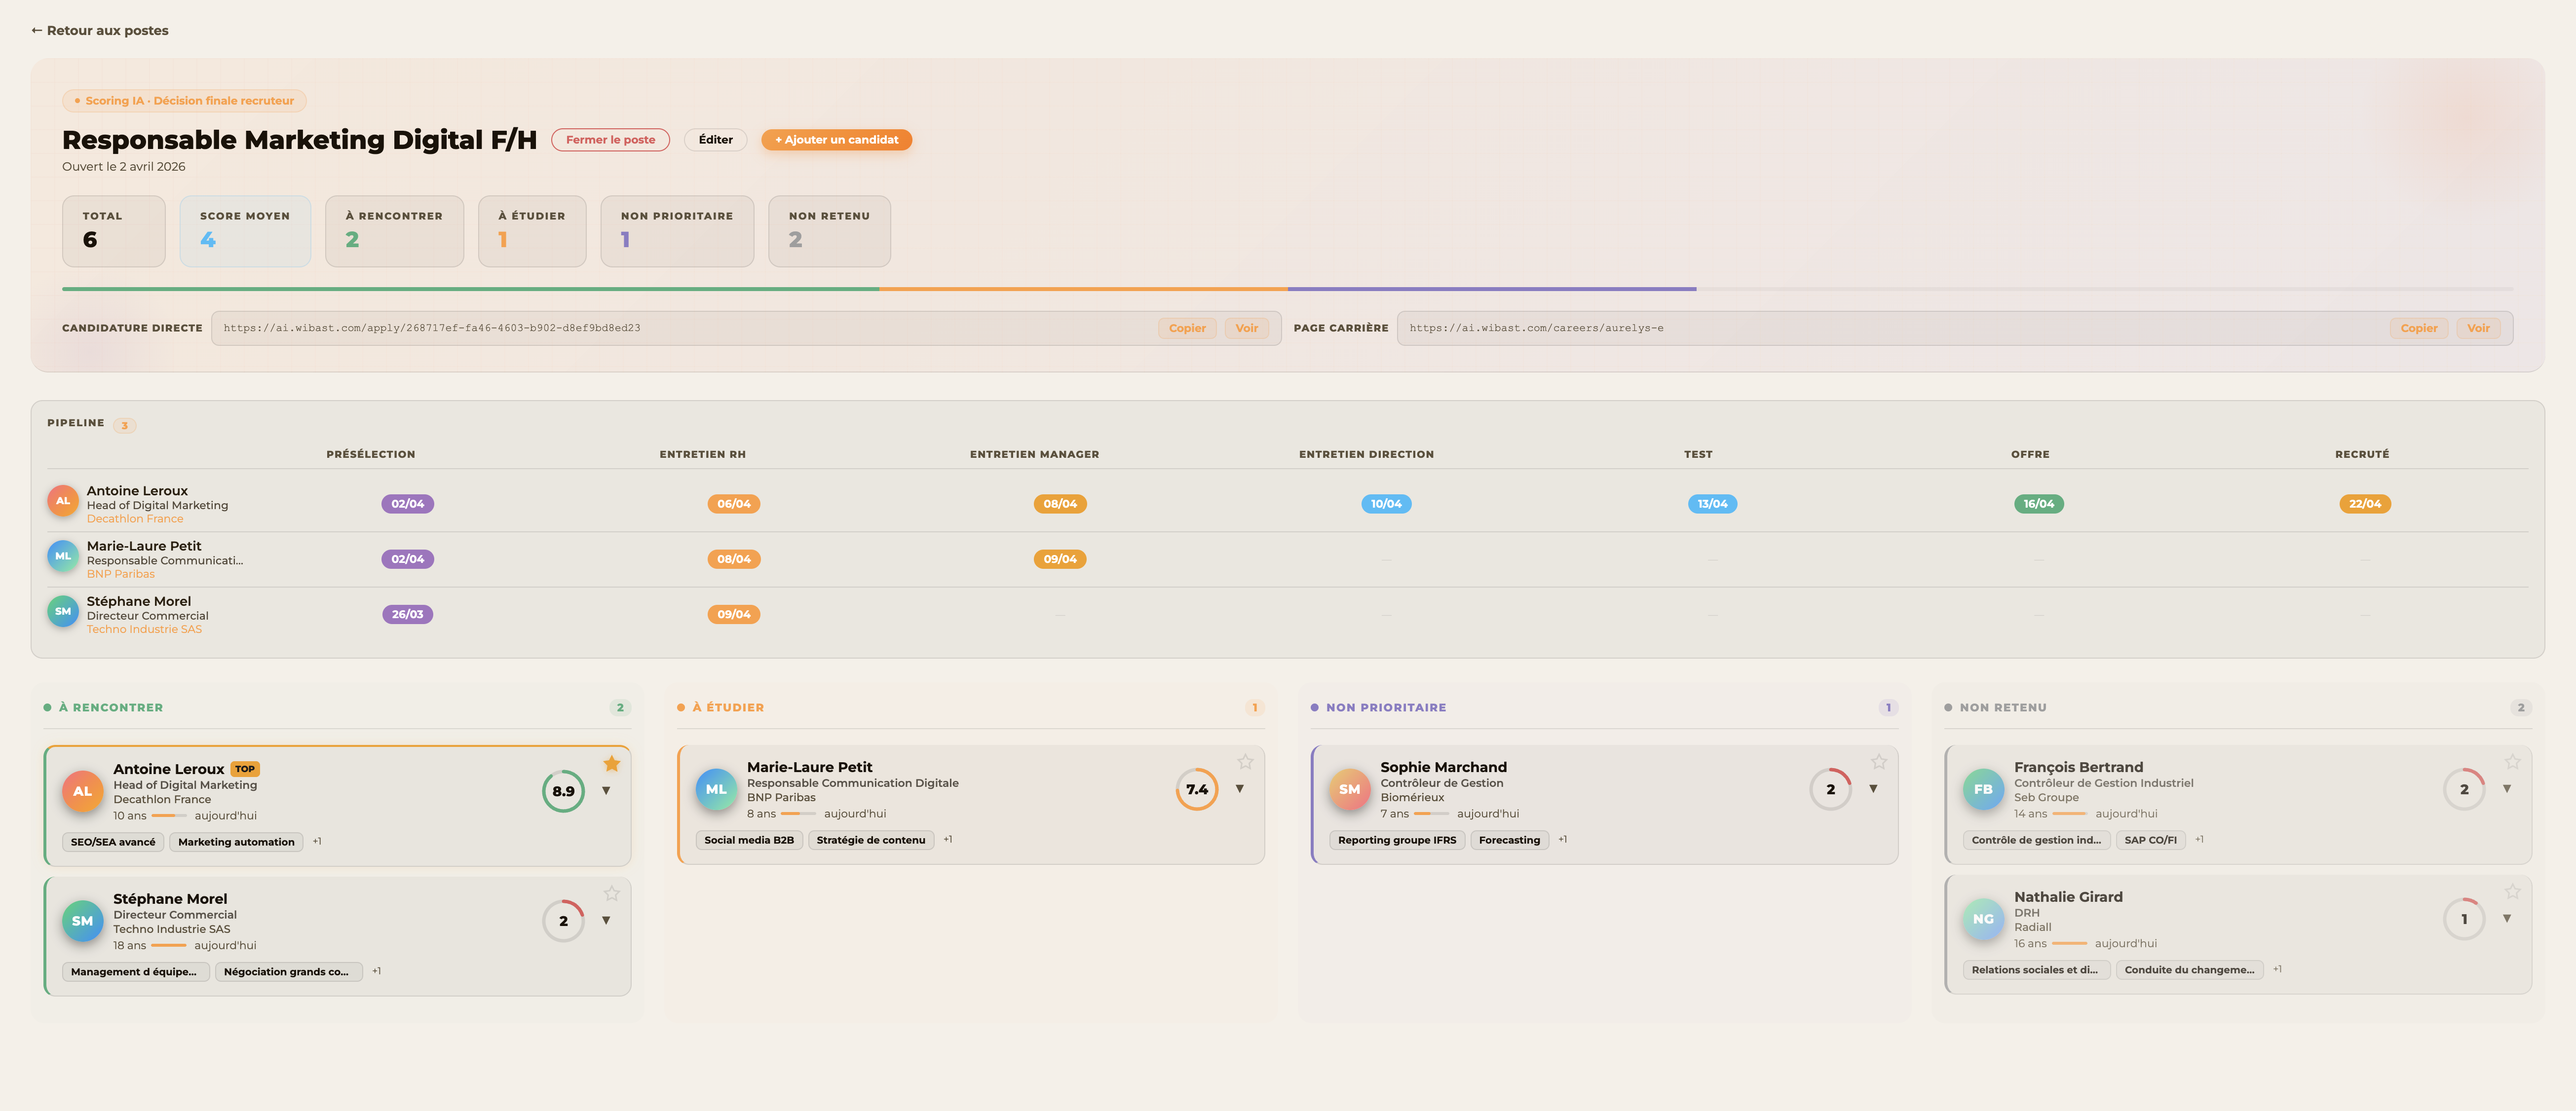Expand Stéphane Morel's score details with the arrow
The width and height of the screenshot is (2576, 1111).
point(607,920)
